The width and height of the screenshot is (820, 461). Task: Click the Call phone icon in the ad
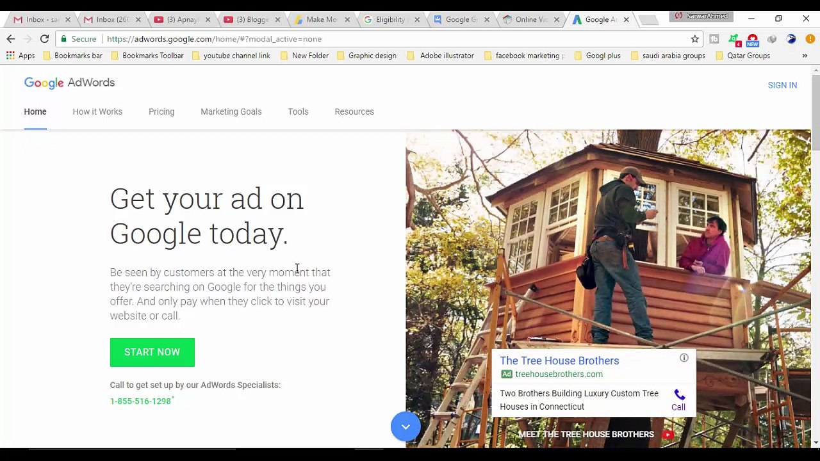point(679,395)
